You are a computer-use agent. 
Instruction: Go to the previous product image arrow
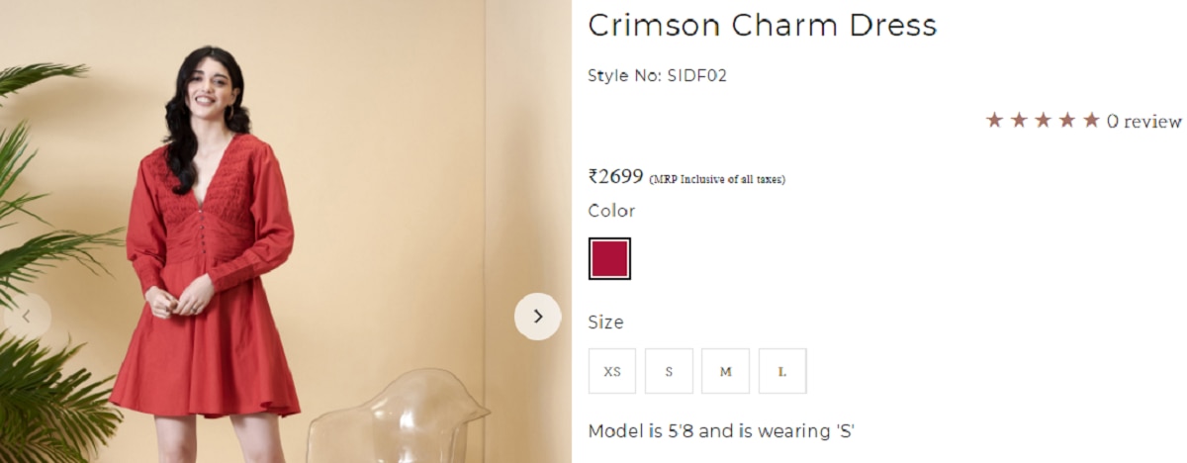(27, 317)
